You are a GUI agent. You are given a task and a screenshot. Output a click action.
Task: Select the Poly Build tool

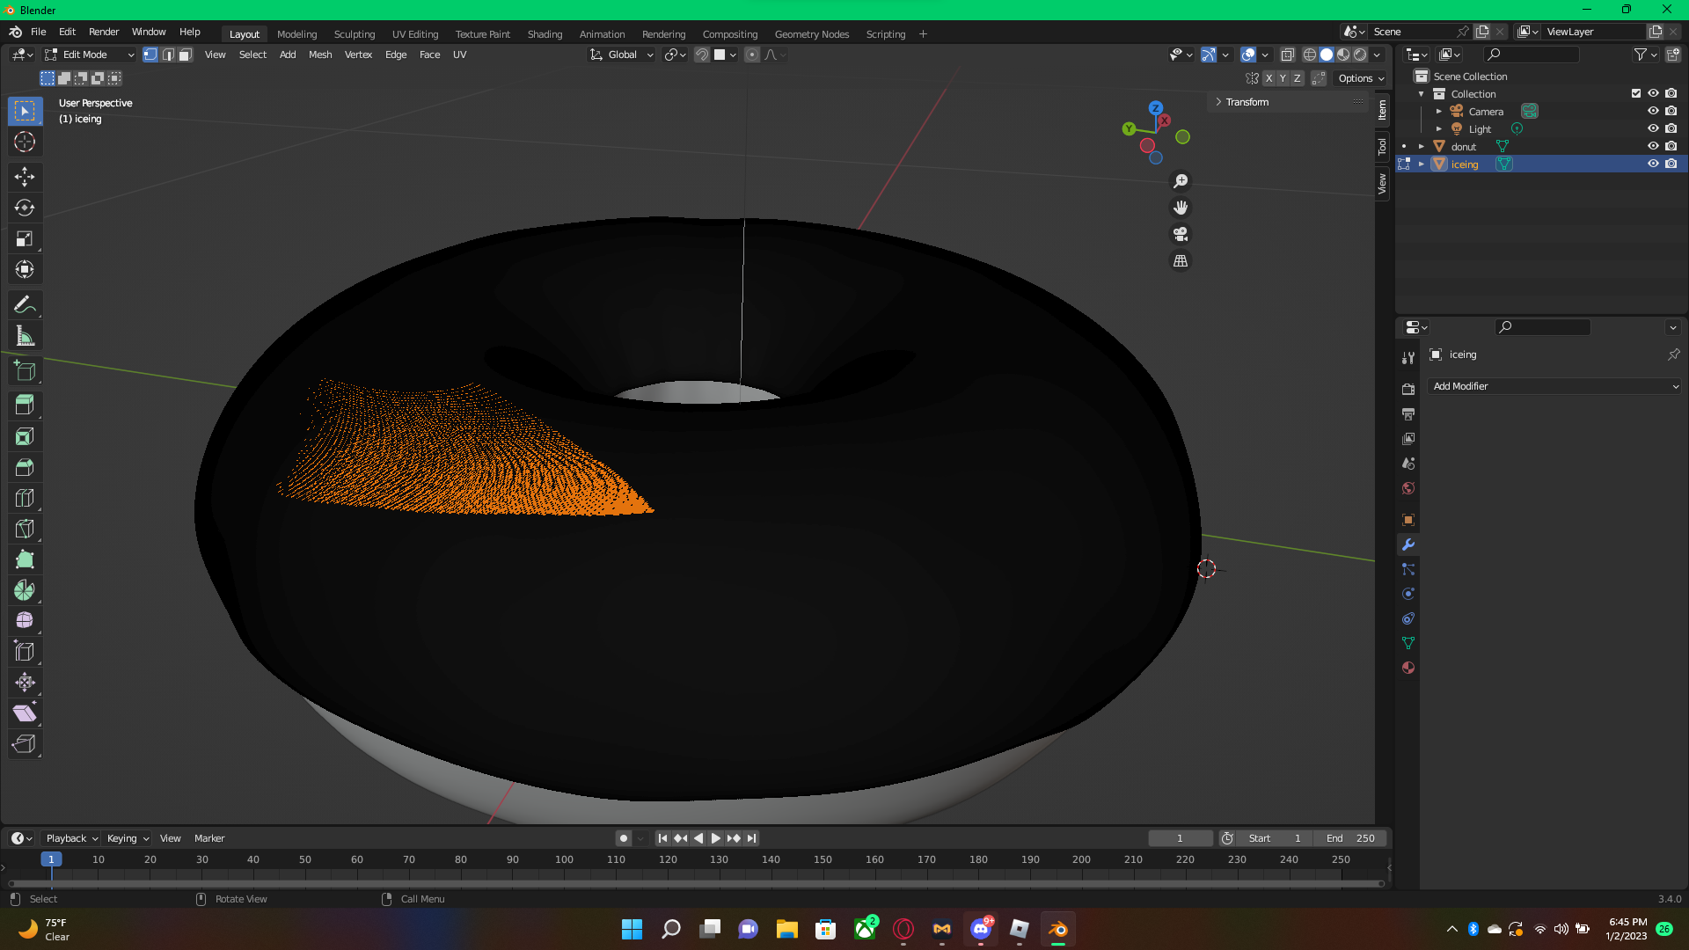[x=25, y=559]
